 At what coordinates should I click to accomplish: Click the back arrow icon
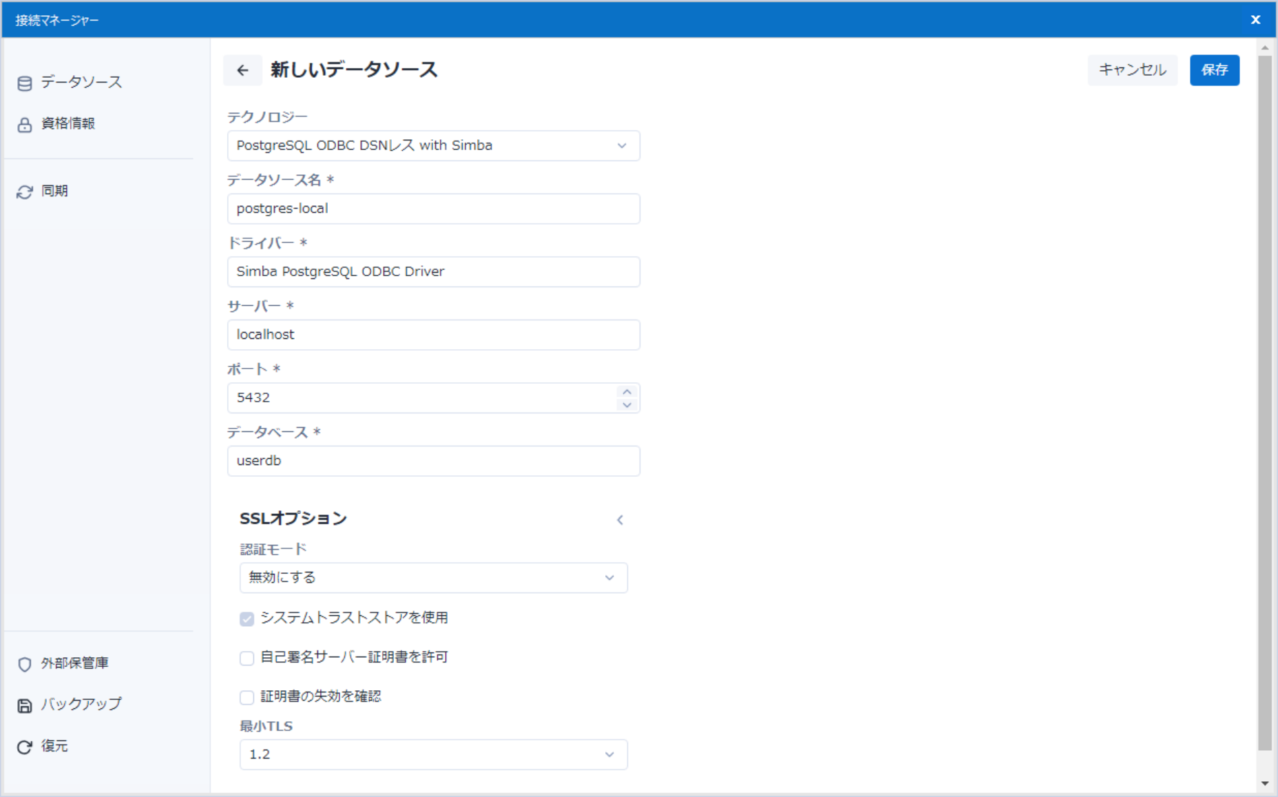[x=242, y=70]
